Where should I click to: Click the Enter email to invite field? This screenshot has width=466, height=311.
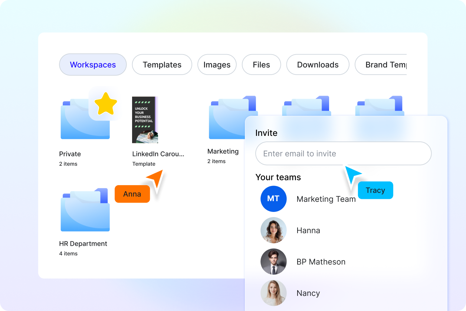pos(344,153)
